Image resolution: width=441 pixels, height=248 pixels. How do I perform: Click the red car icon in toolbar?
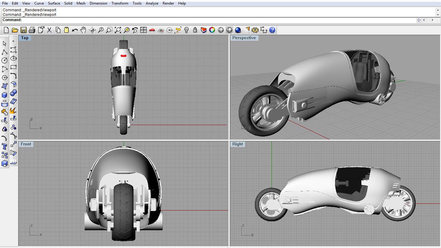[152, 30]
